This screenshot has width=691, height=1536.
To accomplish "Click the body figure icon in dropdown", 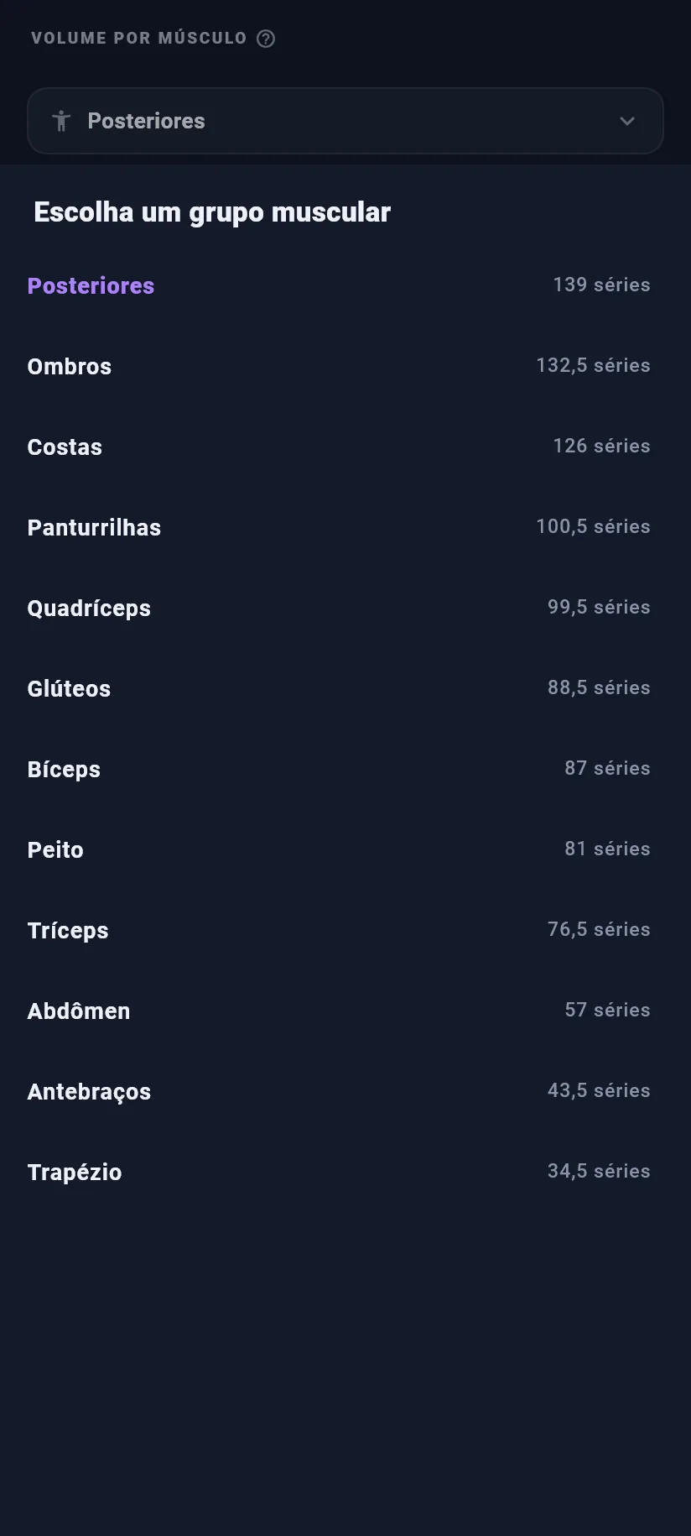I will tap(61, 121).
